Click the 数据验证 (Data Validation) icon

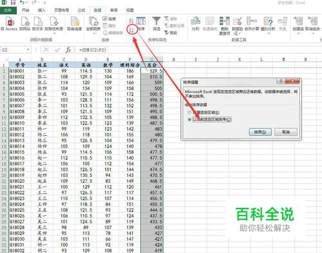[238, 21]
